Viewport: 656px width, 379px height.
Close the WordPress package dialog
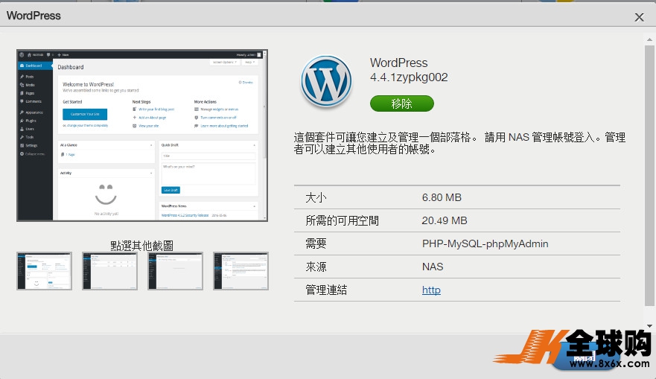tap(639, 17)
